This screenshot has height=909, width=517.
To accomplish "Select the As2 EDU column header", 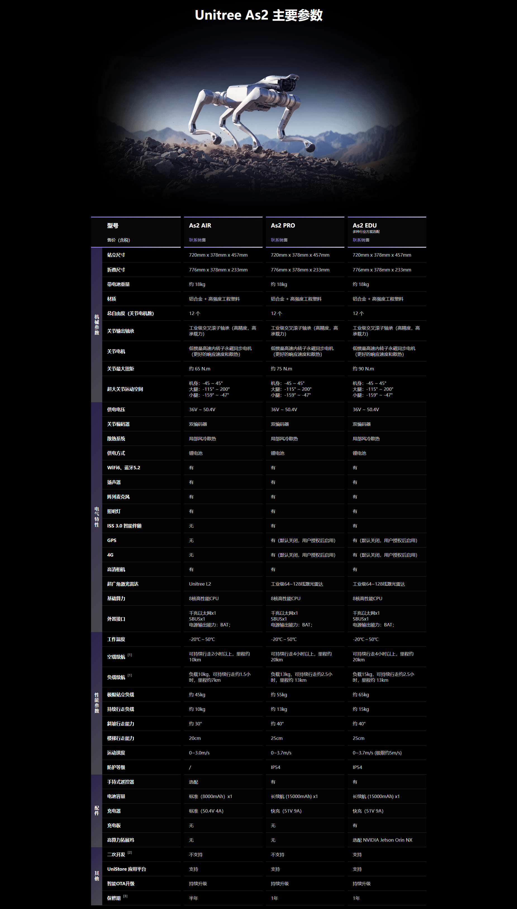I will click(x=364, y=225).
